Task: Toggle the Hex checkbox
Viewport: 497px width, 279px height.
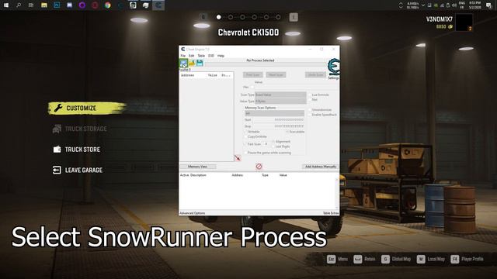Action: (252, 87)
